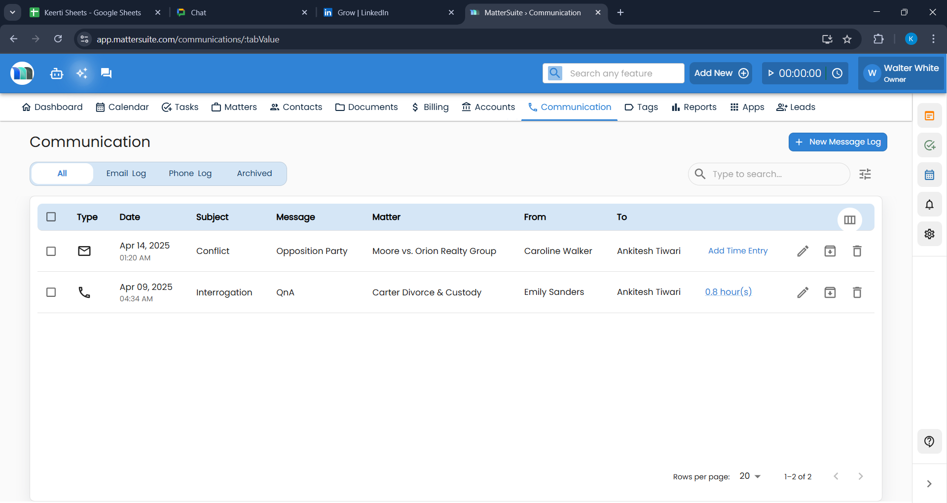
Task: Switch to the Archived tab
Action: tap(254, 173)
